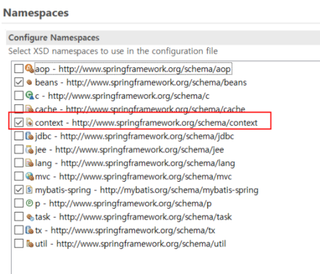Uncheck the beans namespace checkbox
The width and height of the screenshot is (320, 274).
(x=19, y=82)
